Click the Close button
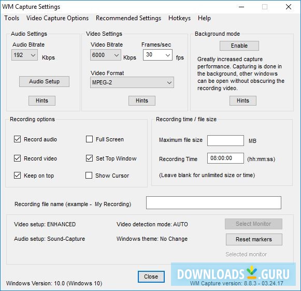 [x=151, y=277]
